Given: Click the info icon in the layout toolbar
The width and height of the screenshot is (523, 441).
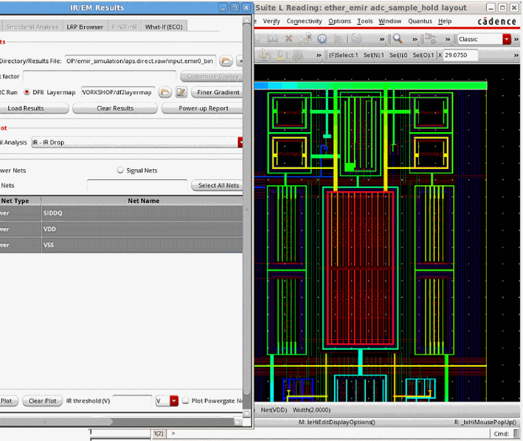Looking at the screenshot, I should point(322,39).
